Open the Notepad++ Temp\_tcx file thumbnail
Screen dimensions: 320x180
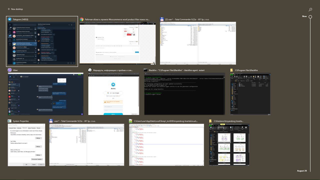pos(167,145)
